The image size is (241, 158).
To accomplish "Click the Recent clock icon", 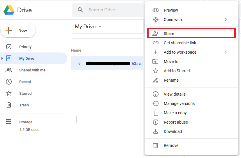I will [x=9, y=82].
